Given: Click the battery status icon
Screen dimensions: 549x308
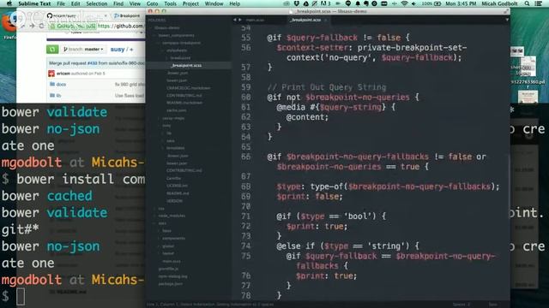Looking at the screenshot, I should pyautogui.click(x=437, y=3).
